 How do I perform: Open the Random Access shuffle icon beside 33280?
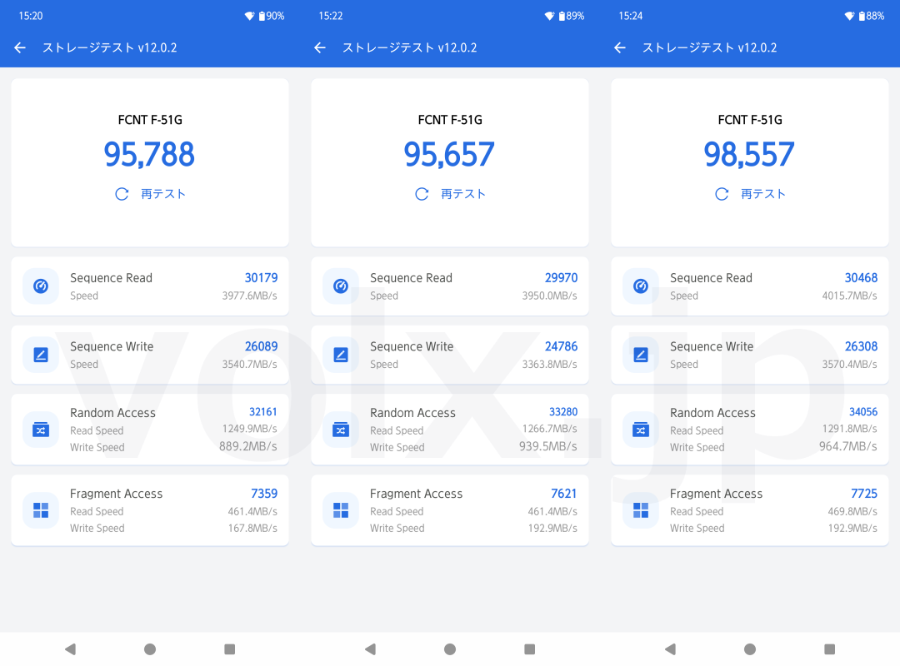(x=341, y=429)
